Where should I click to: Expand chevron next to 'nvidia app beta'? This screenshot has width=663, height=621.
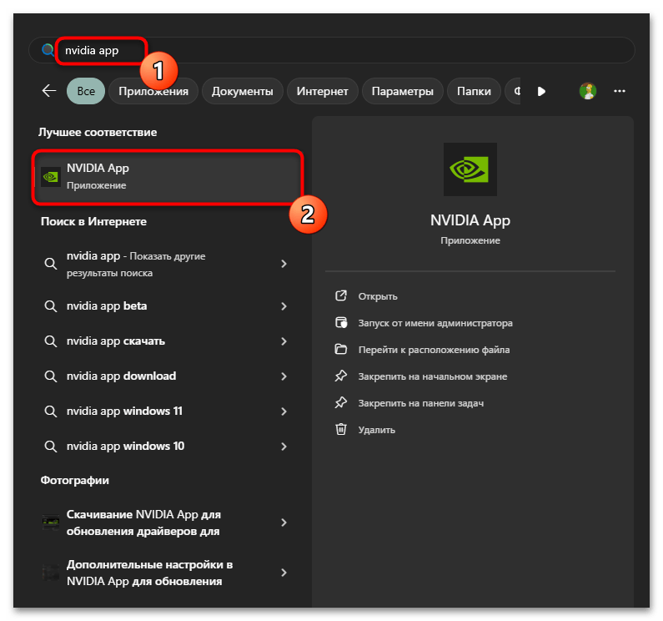[284, 306]
